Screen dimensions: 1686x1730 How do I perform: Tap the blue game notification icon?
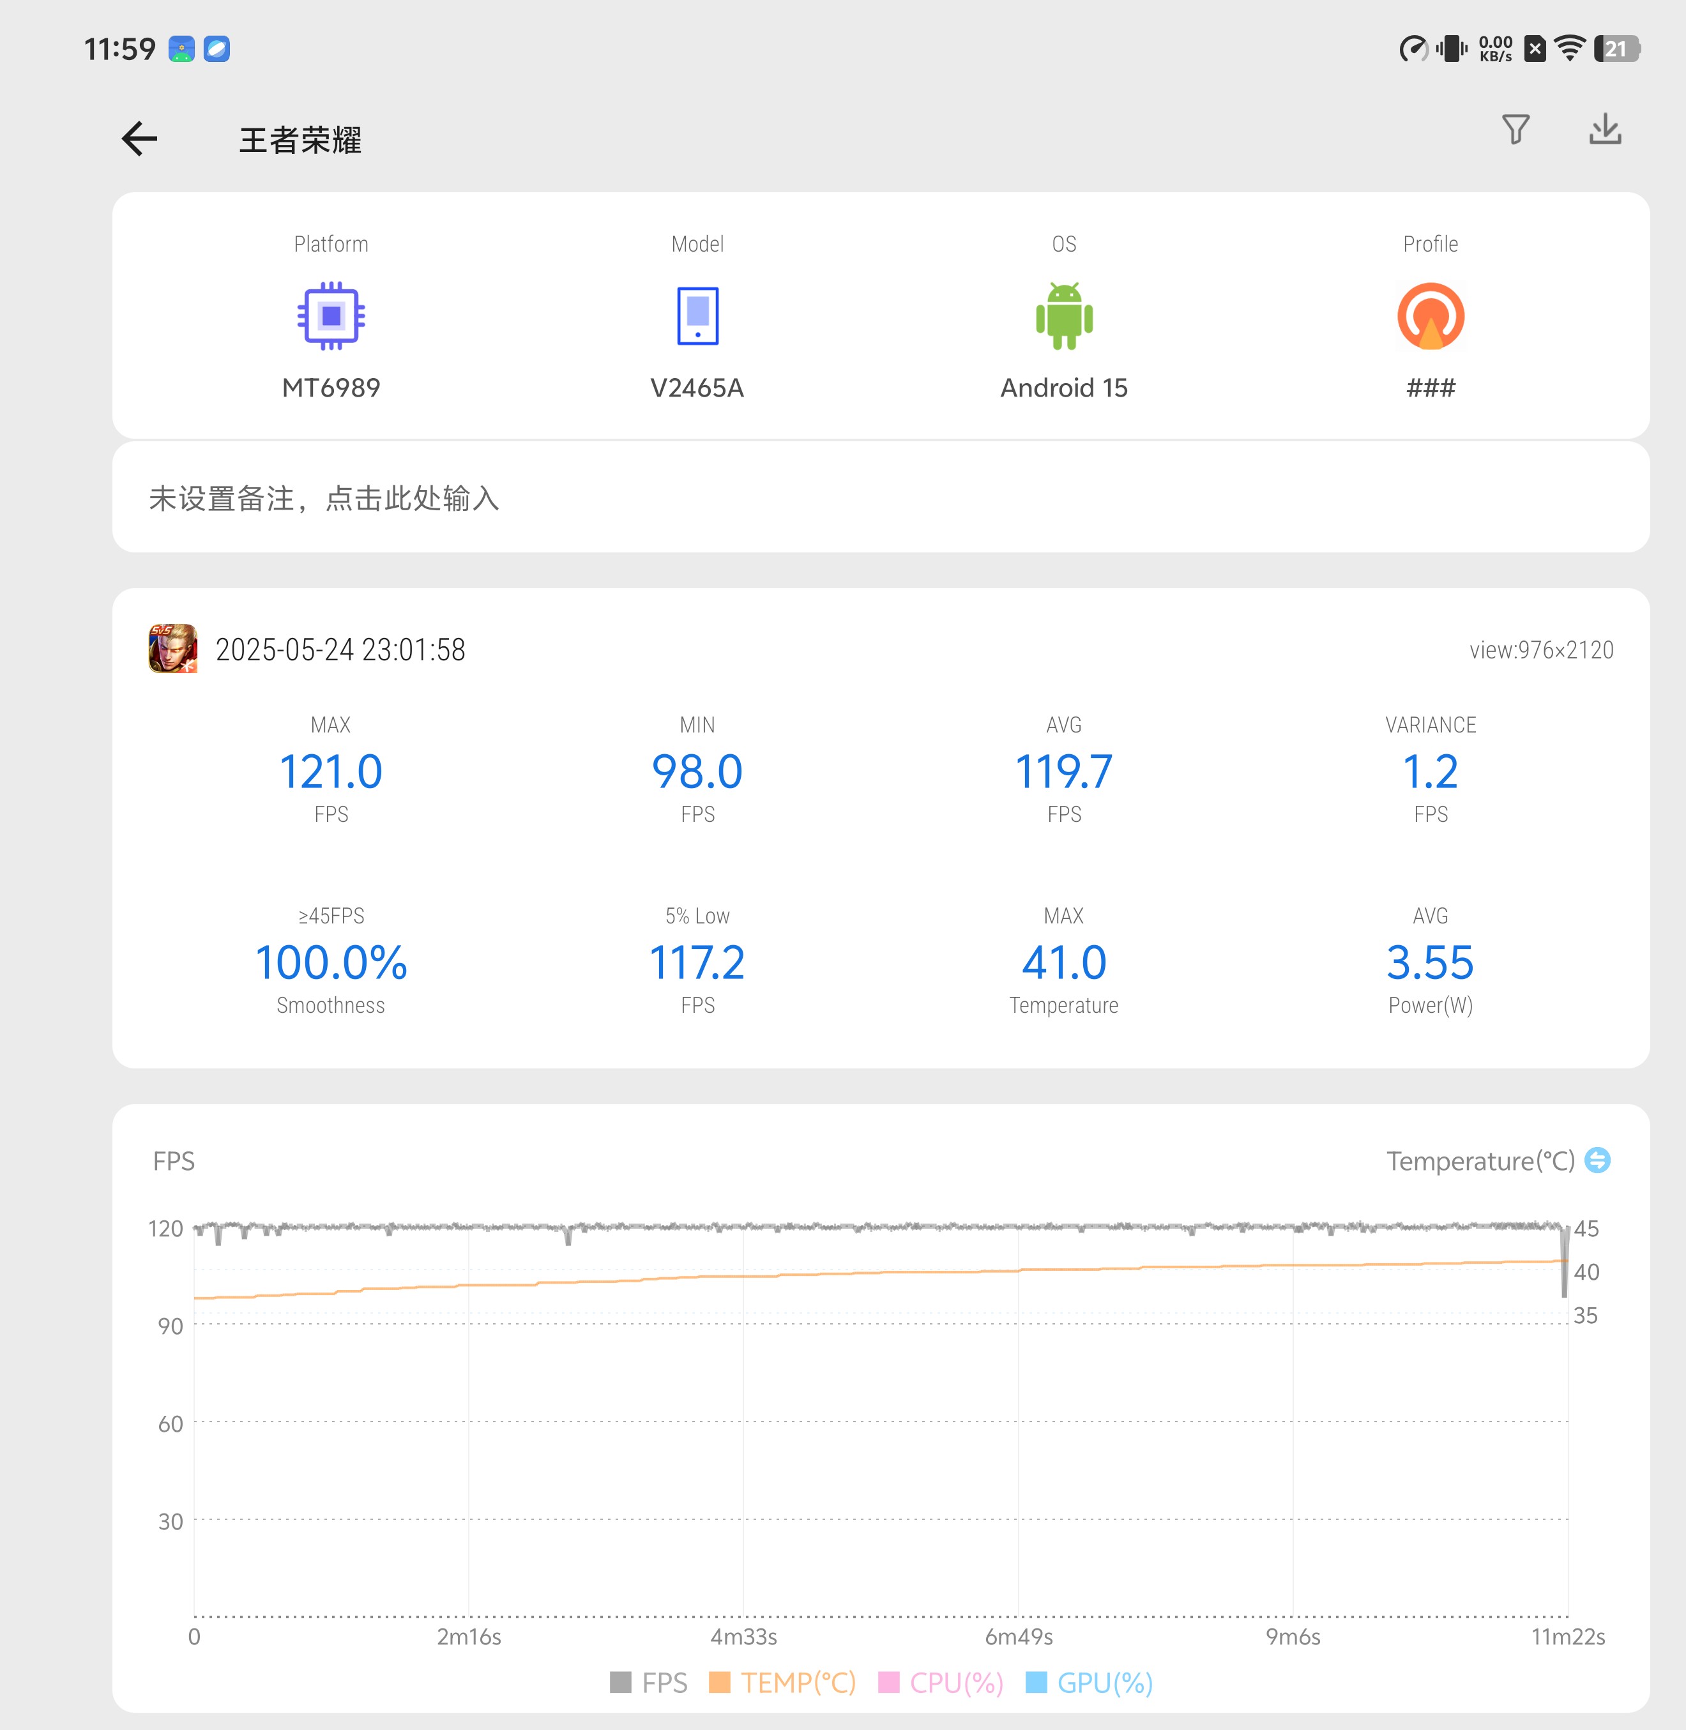pyautogui.click(x=181, y=49)
